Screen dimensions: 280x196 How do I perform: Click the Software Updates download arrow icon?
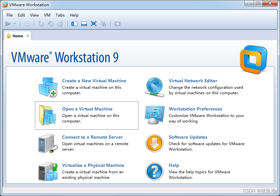[155, 143]
